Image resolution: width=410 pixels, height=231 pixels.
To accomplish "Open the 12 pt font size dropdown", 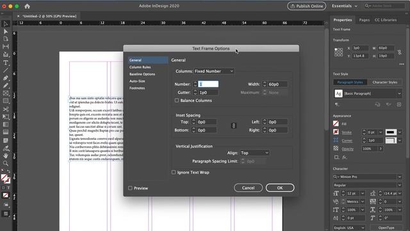I will (x=363, y=194).
